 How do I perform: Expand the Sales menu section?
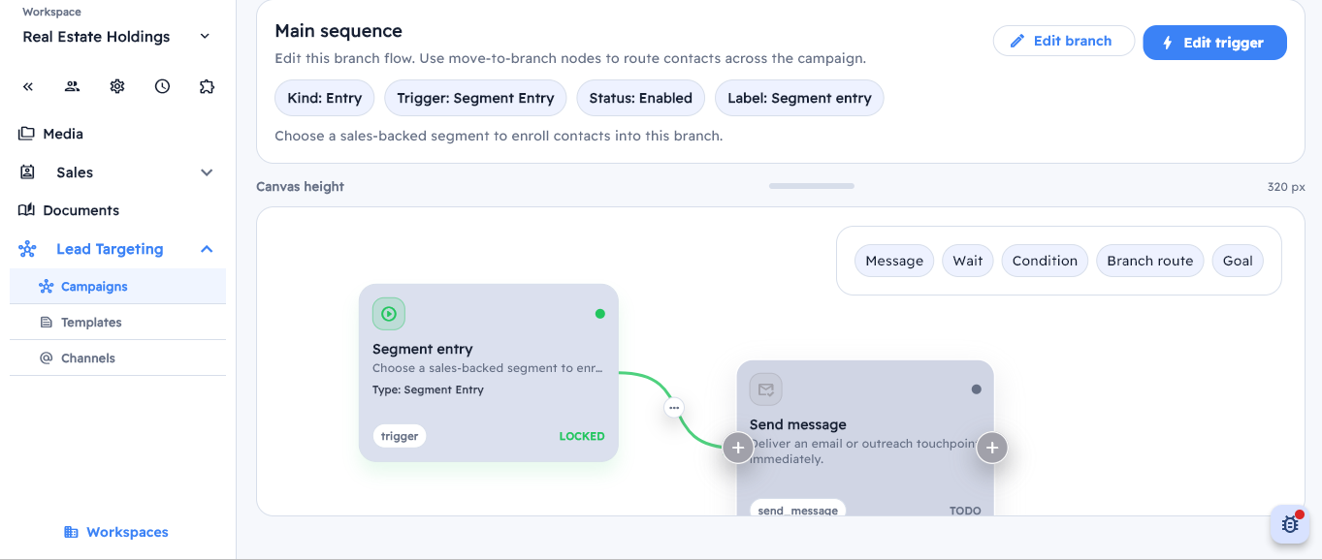pos(207,172)
